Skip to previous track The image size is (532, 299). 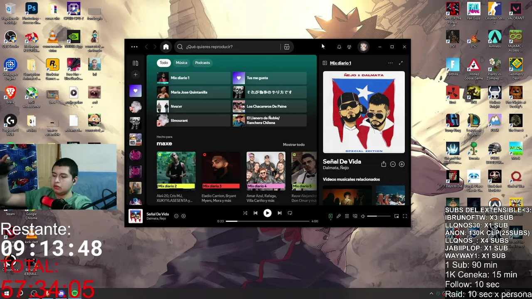256,213
